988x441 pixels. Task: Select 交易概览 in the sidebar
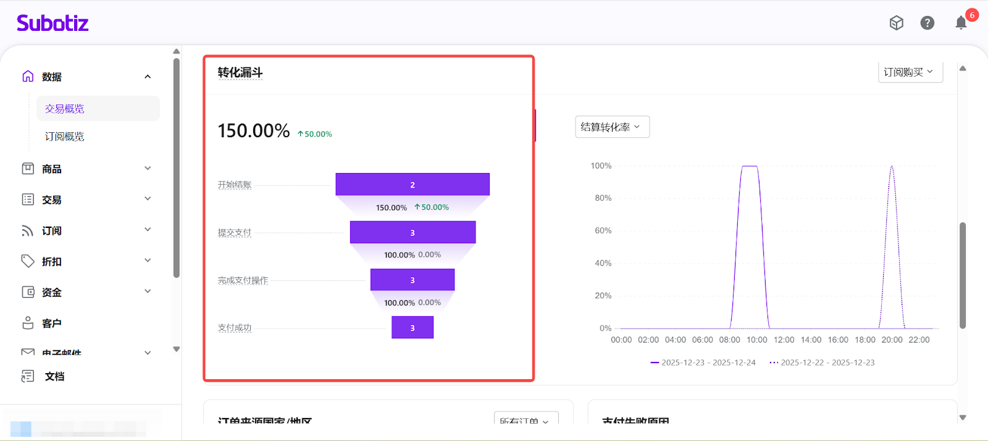pos(65,109)
